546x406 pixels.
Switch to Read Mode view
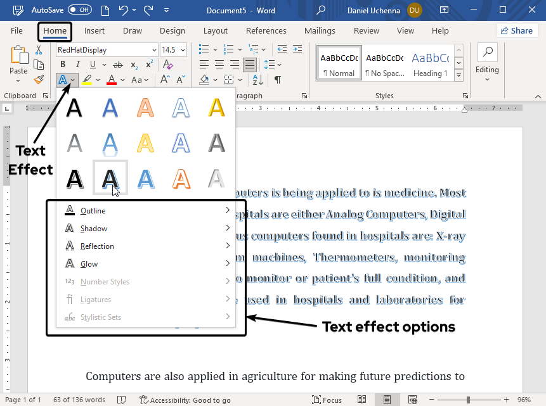tap(361, 400)
